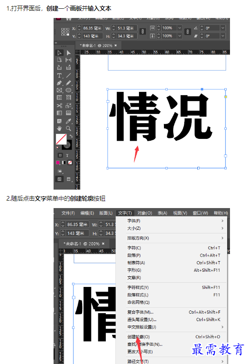Expand the 中文排版设置(J) submenu arrow

coord(223,327)
